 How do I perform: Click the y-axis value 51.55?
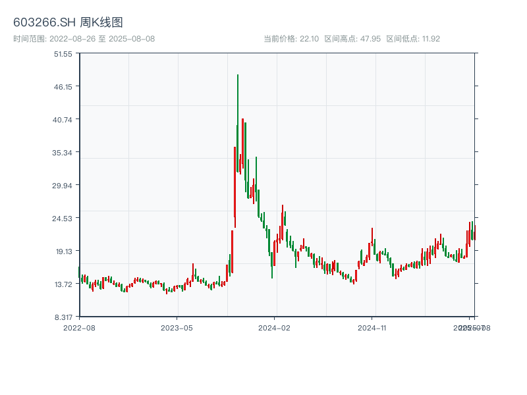coord(63,54)
